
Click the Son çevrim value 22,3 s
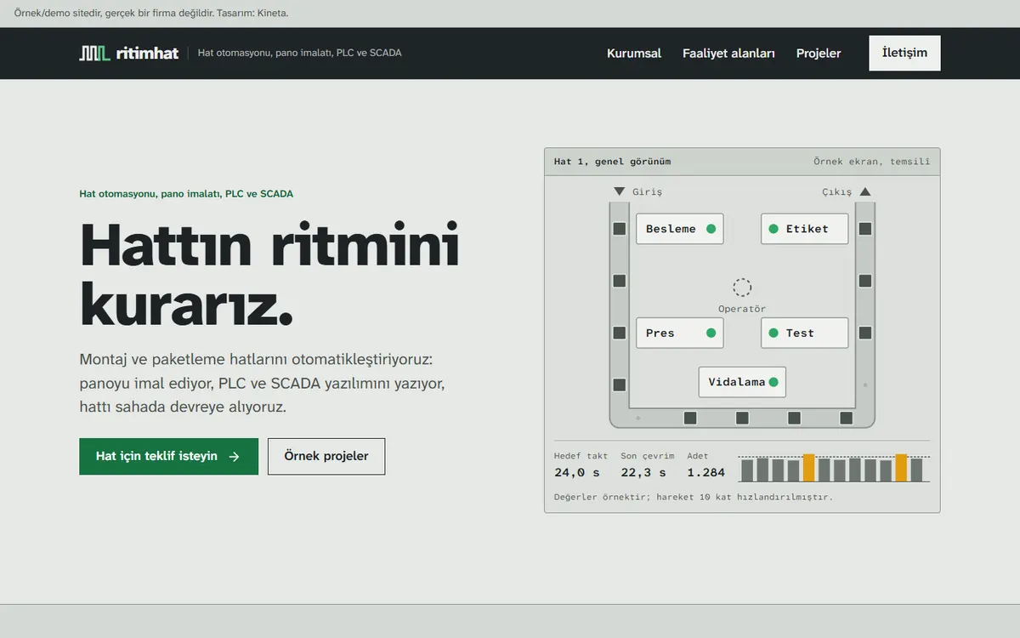[643, 472]
